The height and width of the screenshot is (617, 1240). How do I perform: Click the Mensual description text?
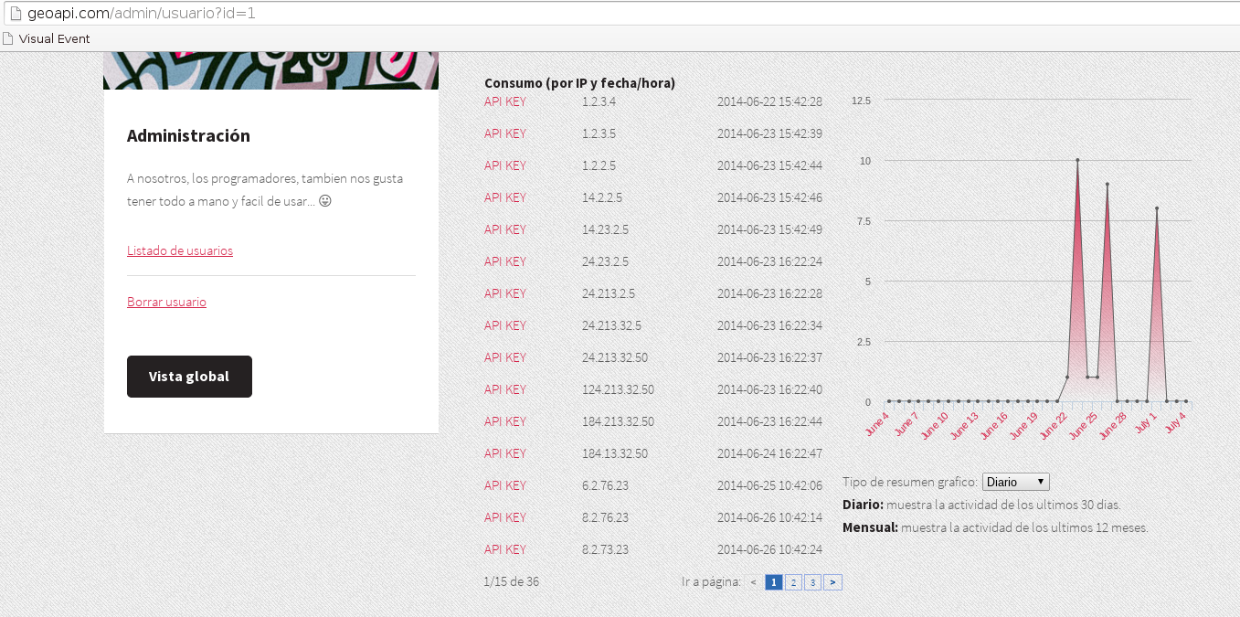(x=995, y=527)
